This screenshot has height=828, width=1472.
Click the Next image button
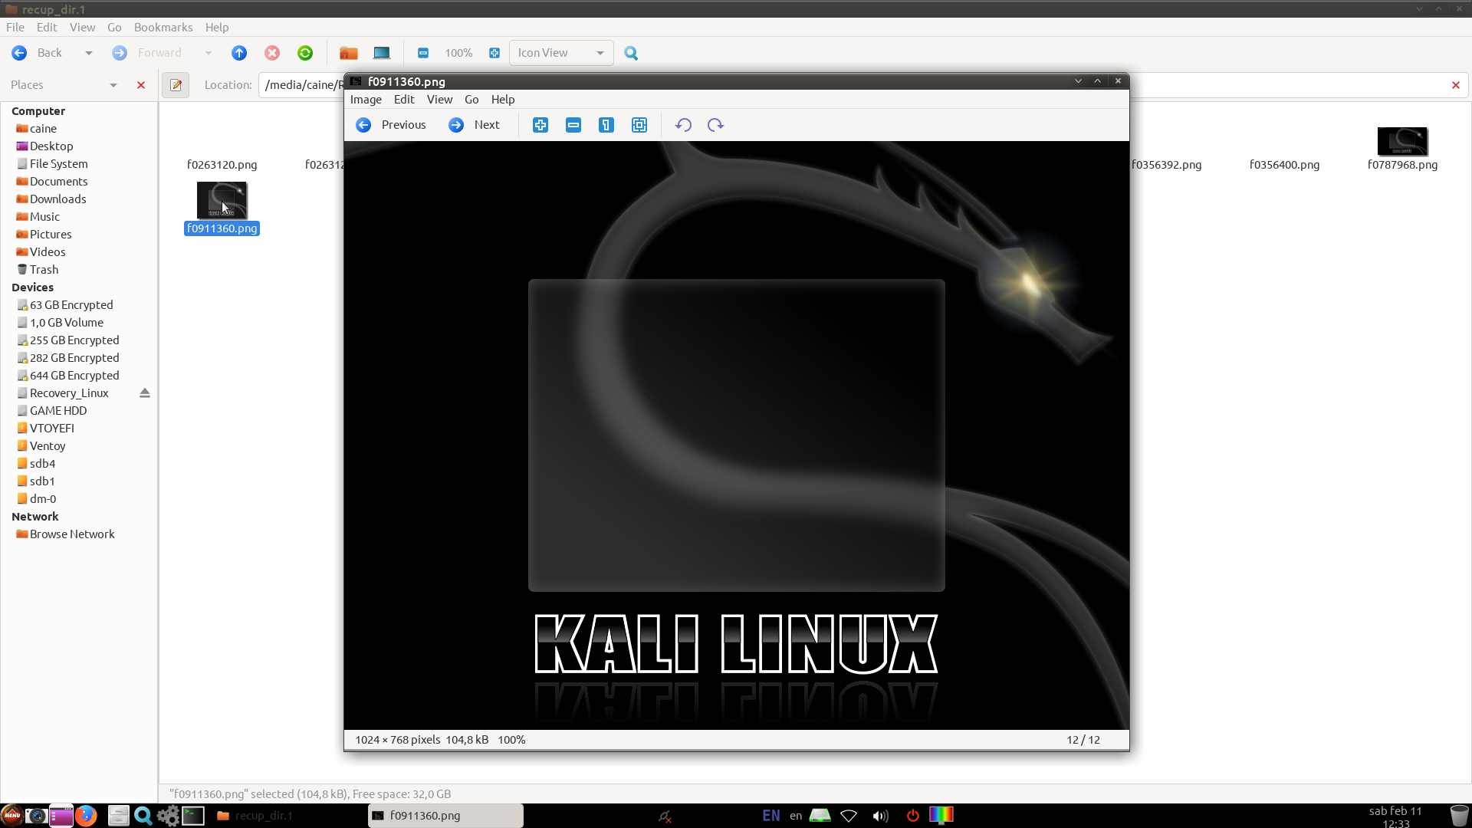click(x=475, y=125)
